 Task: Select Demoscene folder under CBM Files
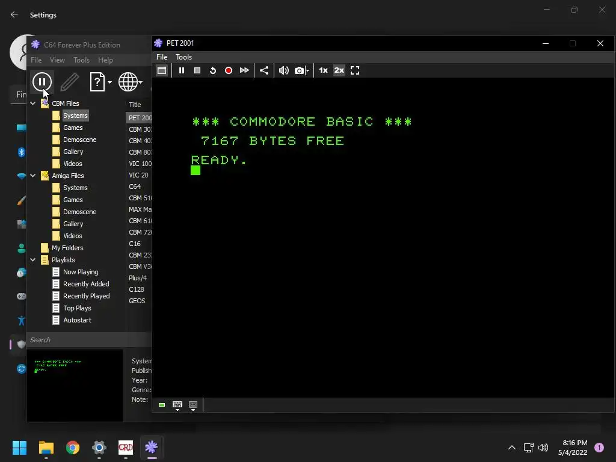coord(79,140)
